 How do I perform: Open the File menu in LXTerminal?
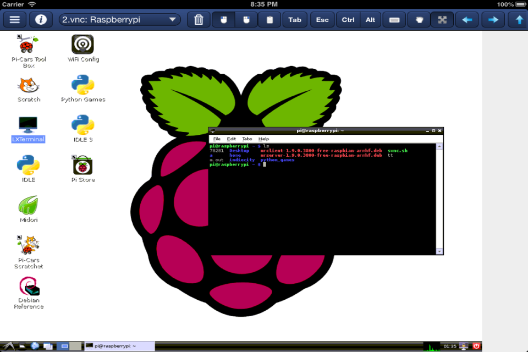pos(217,139)
